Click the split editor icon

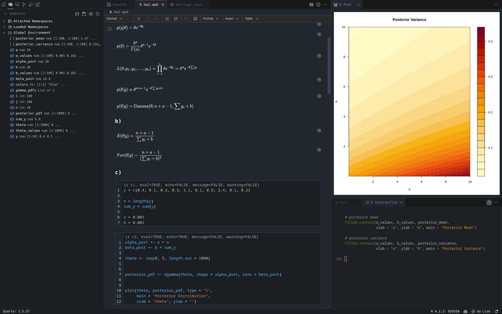318,5
